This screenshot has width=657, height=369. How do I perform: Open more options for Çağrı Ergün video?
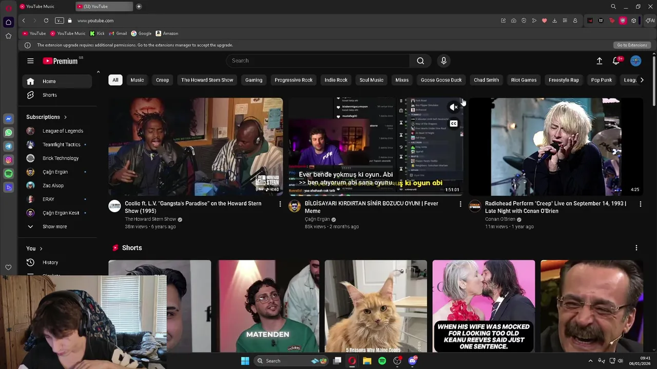click(460, 204)
